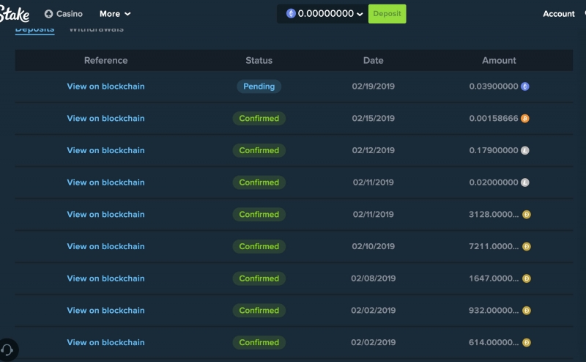
Task: Click Ethereum coin icon beside 0.03900000
Action: pos(525,86)
